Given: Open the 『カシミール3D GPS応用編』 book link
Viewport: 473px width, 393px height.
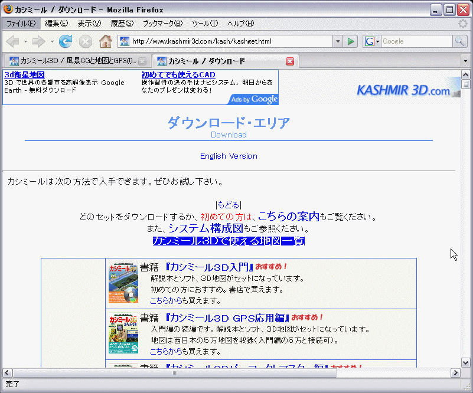Looking at the screenshot, I should coord(227,318).
